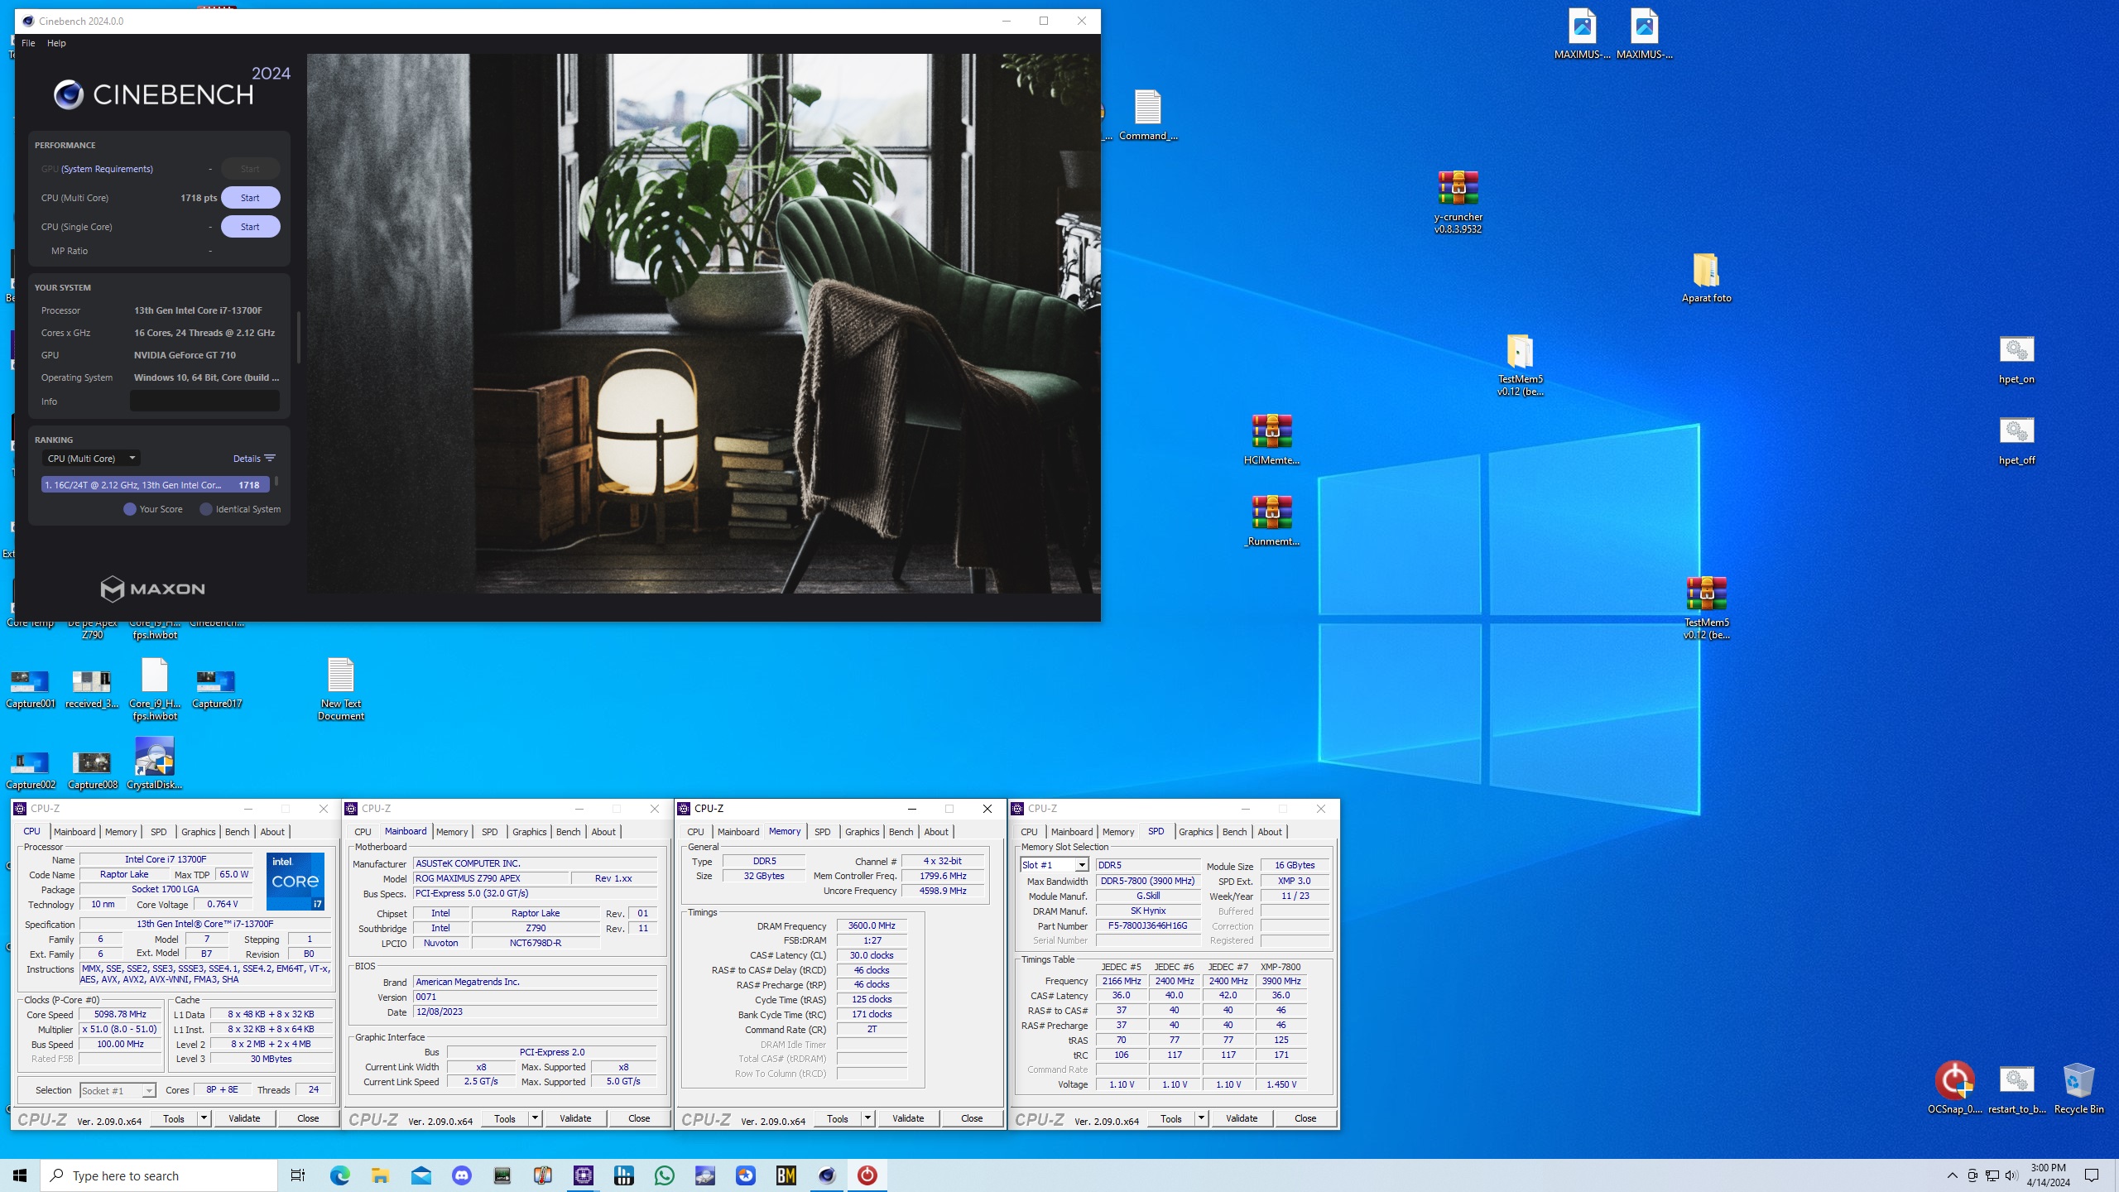
Task: Open the Graphics tab in second CPU-Z window
Action: pos(529,832)
